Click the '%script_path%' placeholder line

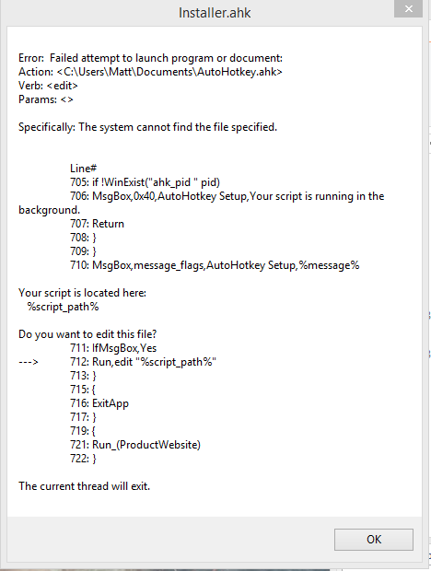pos(63,307)
